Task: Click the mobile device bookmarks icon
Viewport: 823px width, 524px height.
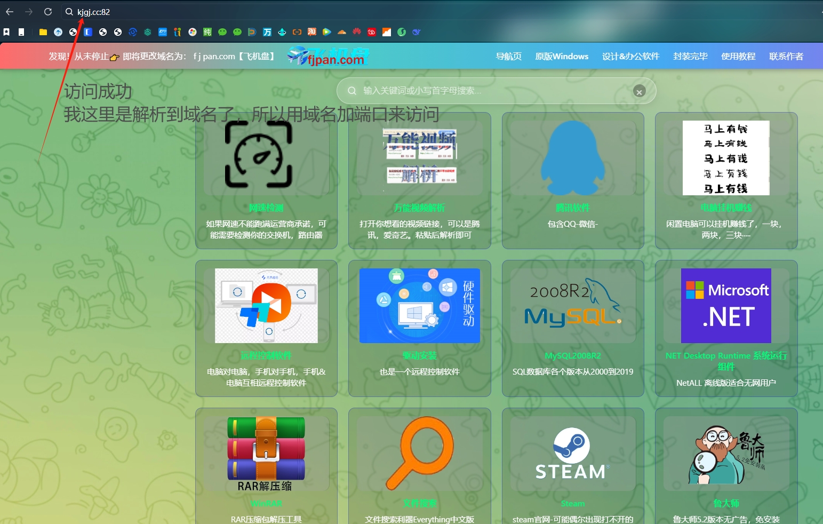Action: [x=21, y=32]
